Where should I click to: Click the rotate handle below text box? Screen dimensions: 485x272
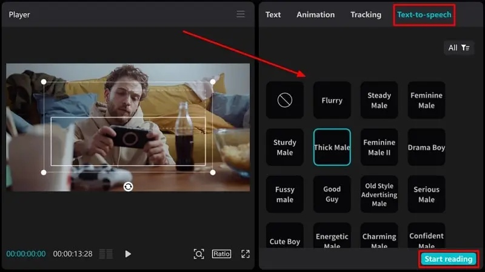[128, 186]
